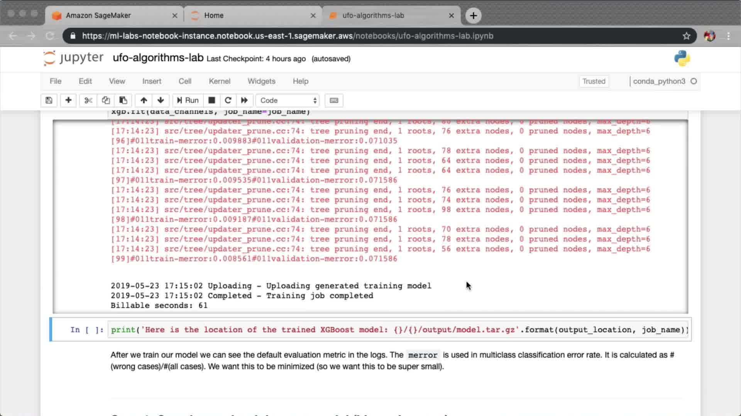Insert cell below with plus icon
The image size is (741, 416).
[x=68, y=100]
